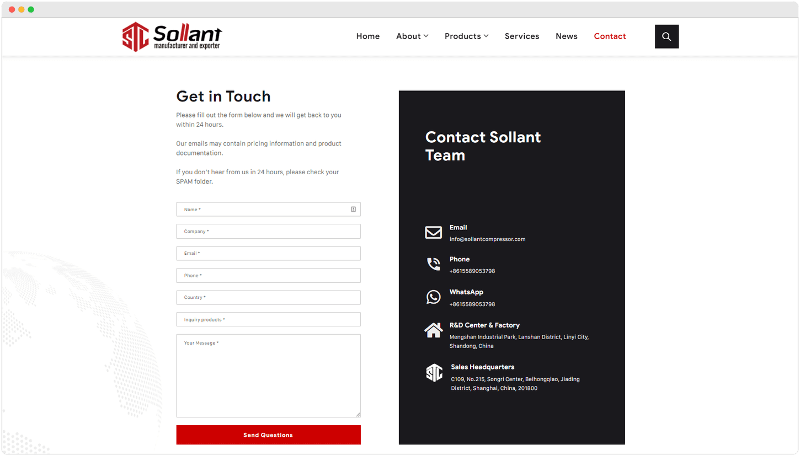
Task: Select the Contact menu item
Action: point(610,36)
